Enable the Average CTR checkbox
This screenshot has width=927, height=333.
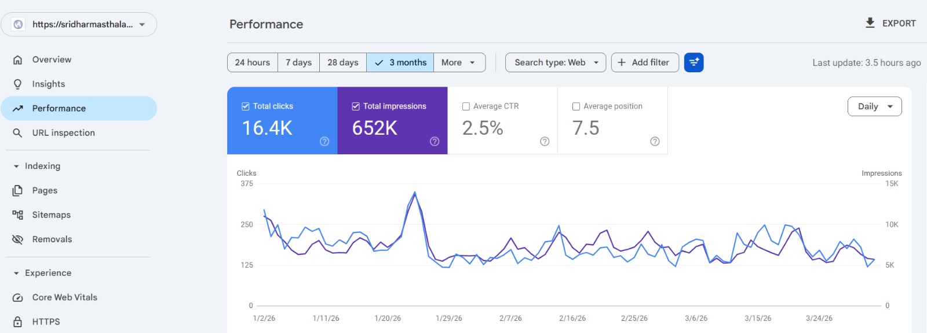[x=466, y=106]
